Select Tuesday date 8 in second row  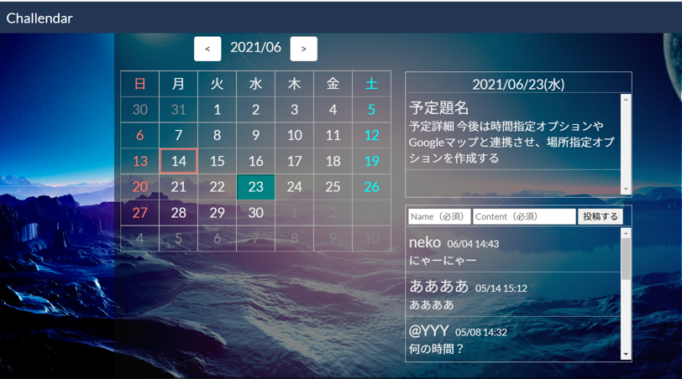(217, 136)
